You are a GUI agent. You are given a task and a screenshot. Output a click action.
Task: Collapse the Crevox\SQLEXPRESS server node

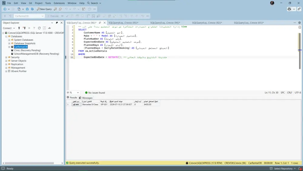[3, 33]
